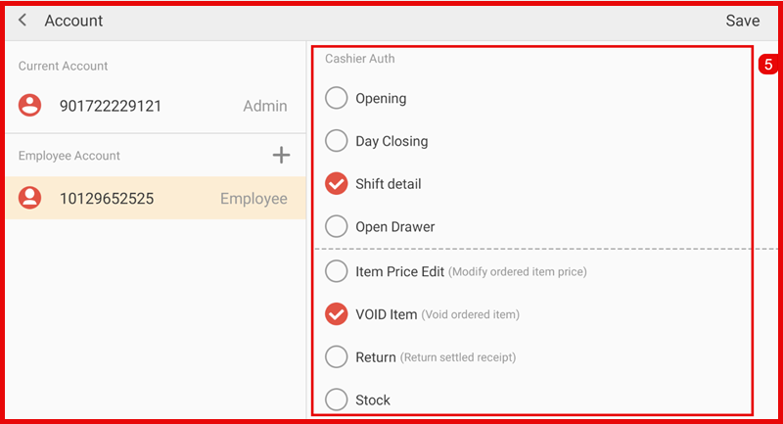
Task: Enable the Stock permission
Action: [337, 400]
